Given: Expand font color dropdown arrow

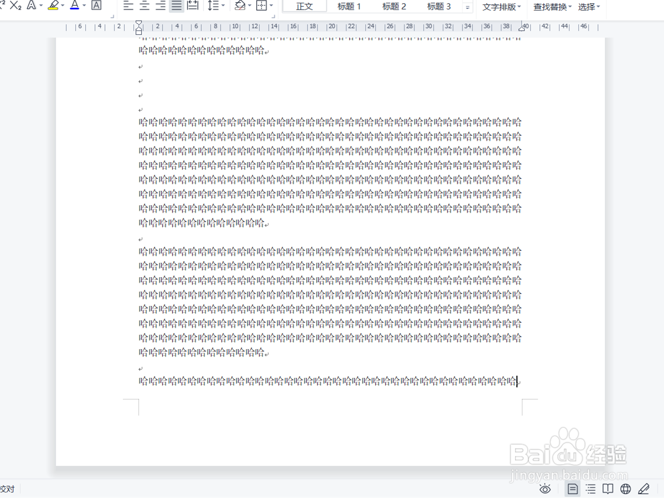Looking at the screenshot, I should click(84, 6).
